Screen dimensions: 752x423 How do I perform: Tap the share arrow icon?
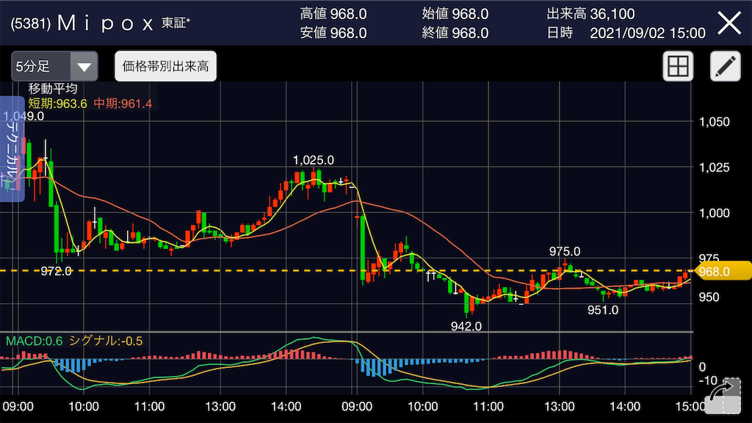[x=723, y=396]
